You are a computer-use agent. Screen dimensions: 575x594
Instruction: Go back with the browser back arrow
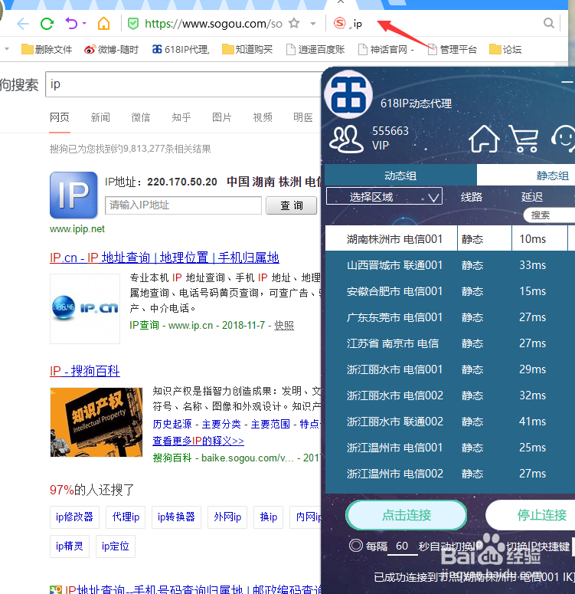tap(23, 24)
